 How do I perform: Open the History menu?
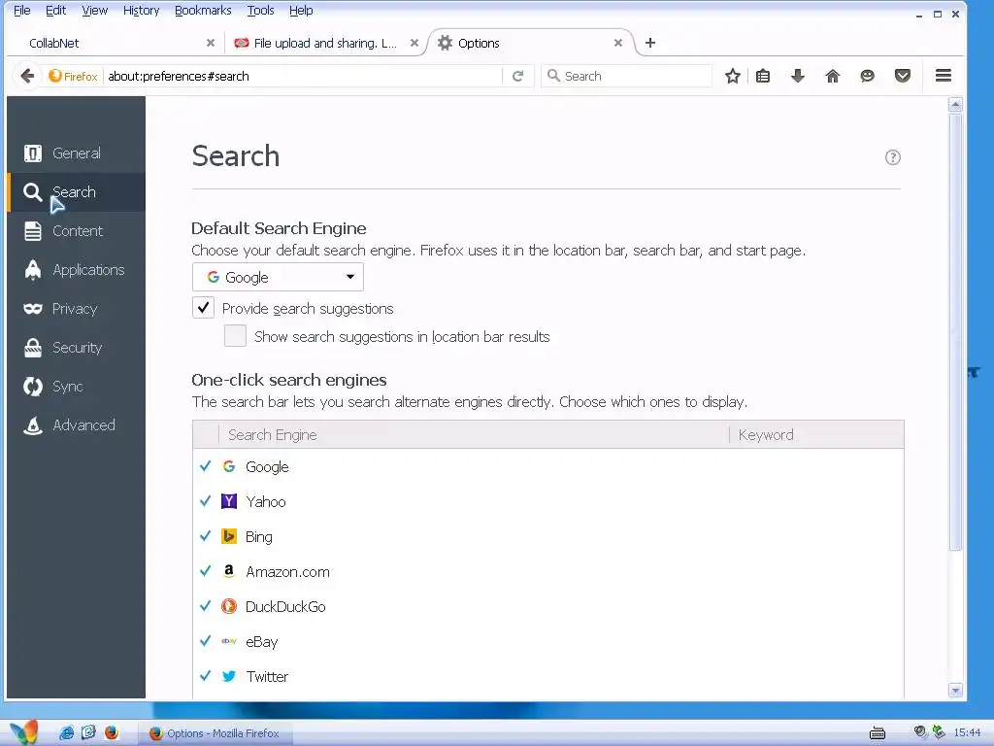(142, 10)
